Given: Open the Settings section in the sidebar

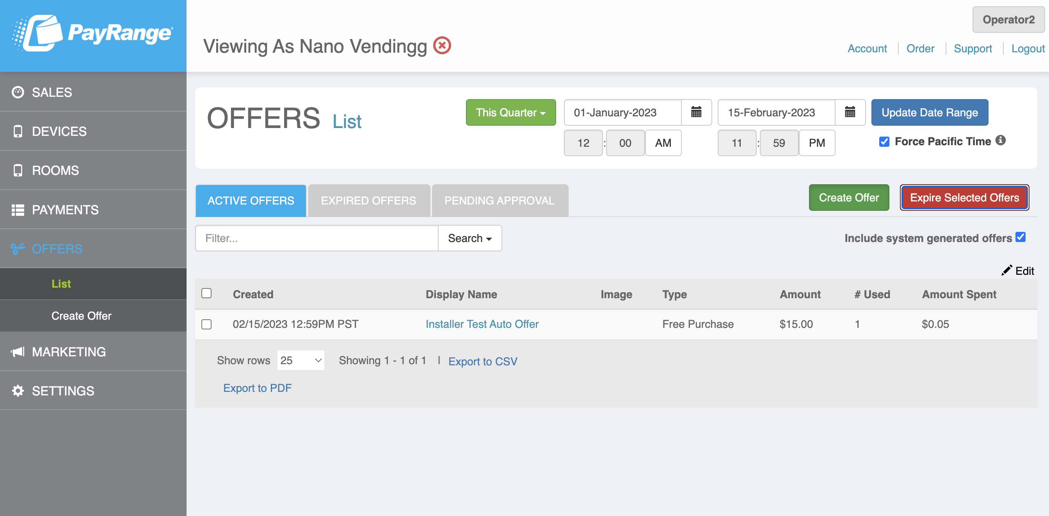Looking at the screenshot, I should (x=93, y=391).
